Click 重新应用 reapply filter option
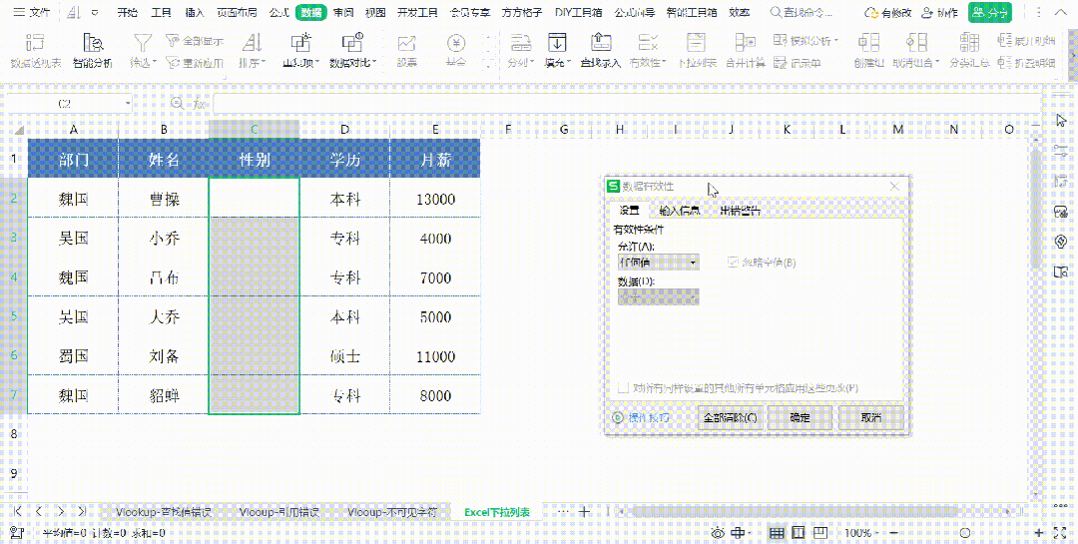The height and width of the screenshot is (544, 1078). tap(195, 63)
